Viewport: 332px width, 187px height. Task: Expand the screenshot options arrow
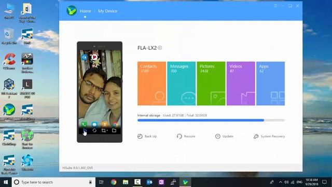[107, 130]
